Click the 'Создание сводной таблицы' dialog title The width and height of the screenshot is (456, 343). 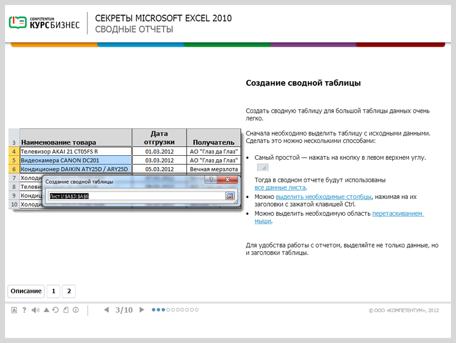[x=79, y=182]
